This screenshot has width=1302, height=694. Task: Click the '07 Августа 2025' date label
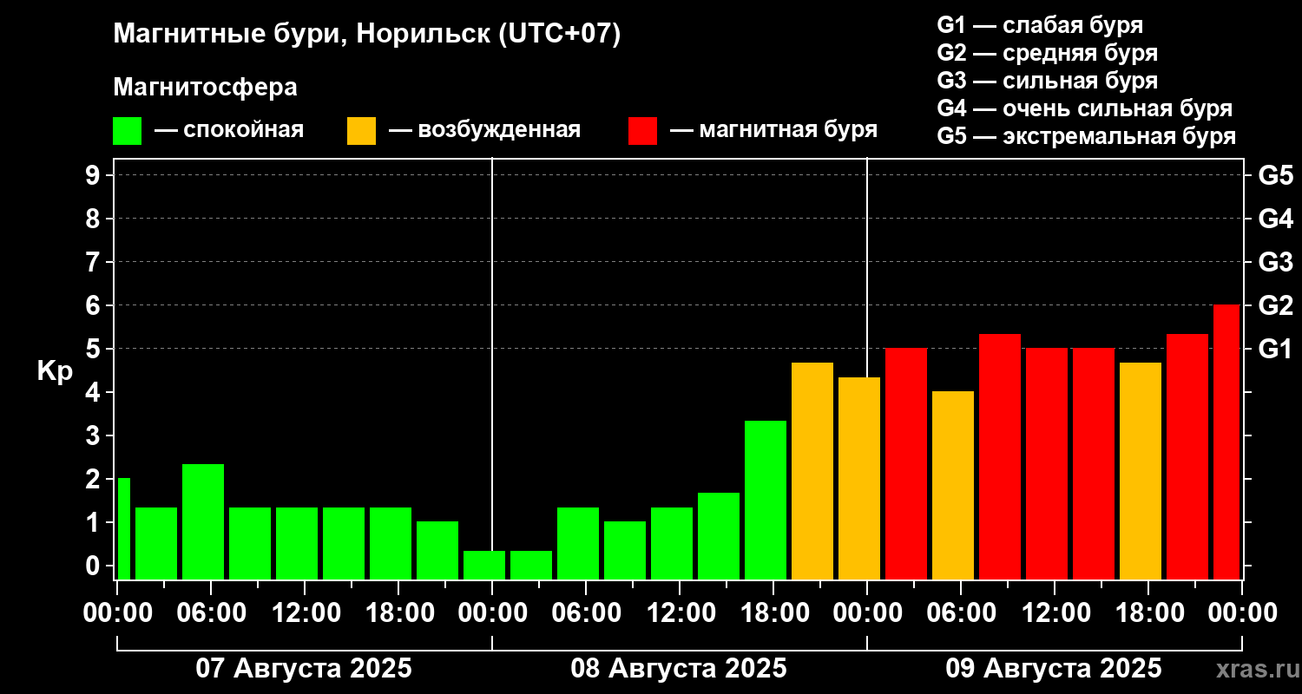pyautogui.click(x=304, y=669)
